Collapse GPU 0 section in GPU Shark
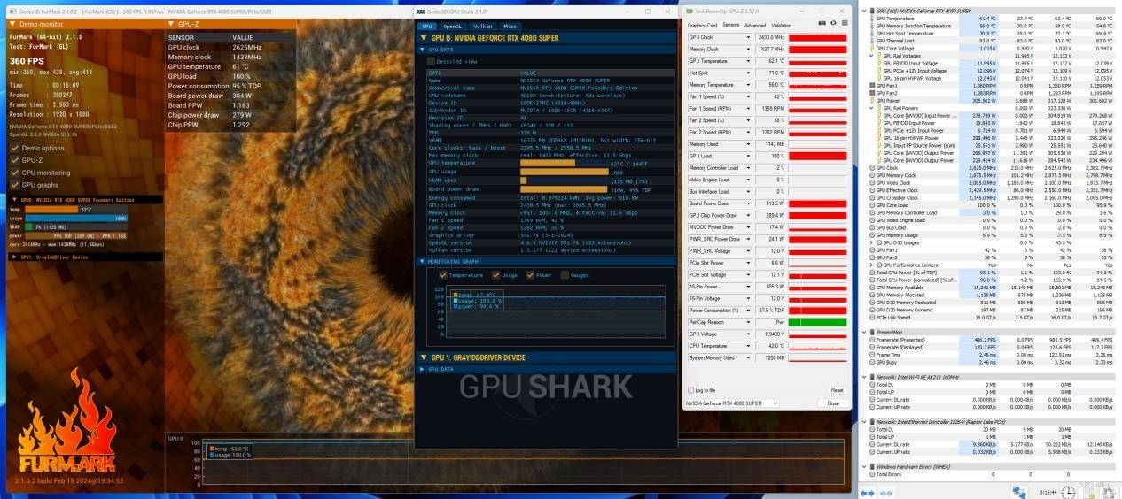1122x499 pixels. click(425, 39)
